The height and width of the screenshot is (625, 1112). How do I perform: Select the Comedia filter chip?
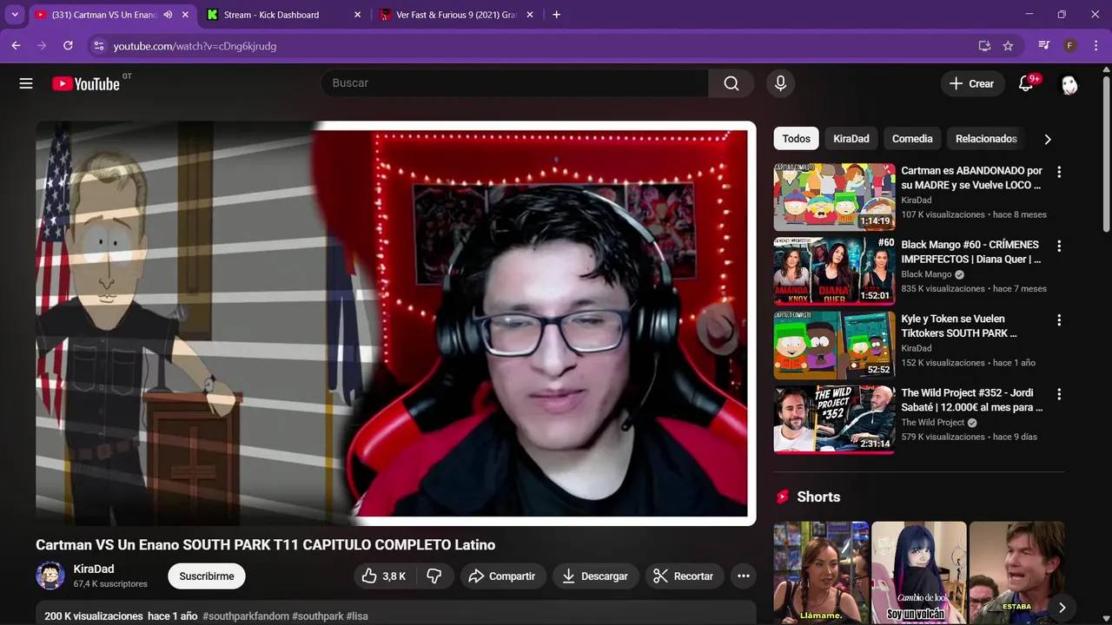click(912, 139)
